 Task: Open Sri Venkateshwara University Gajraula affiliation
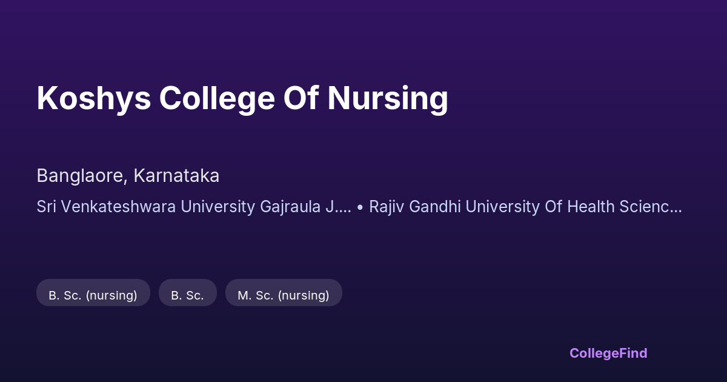click(x=194, y=207)
